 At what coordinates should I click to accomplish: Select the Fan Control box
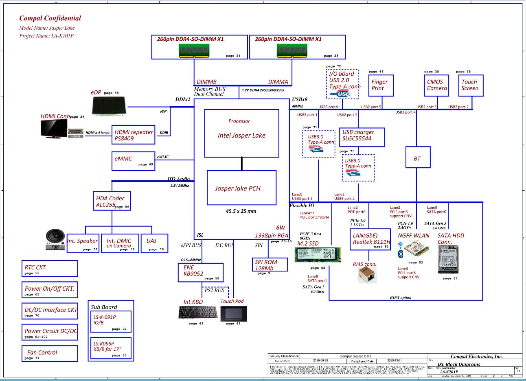pos(49,353)
